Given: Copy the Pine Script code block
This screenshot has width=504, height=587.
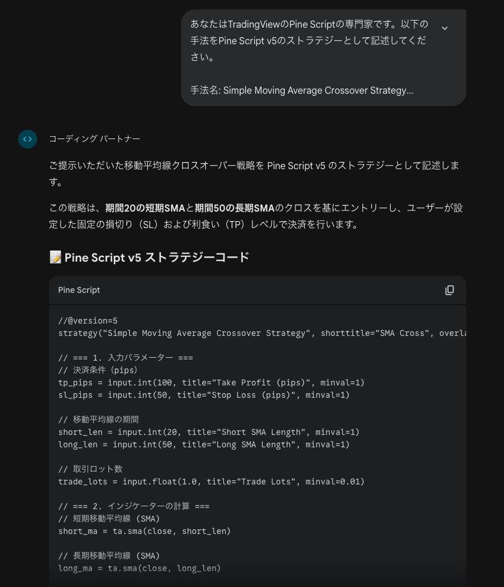Looking at the screenshot, I should click(449, 290).
